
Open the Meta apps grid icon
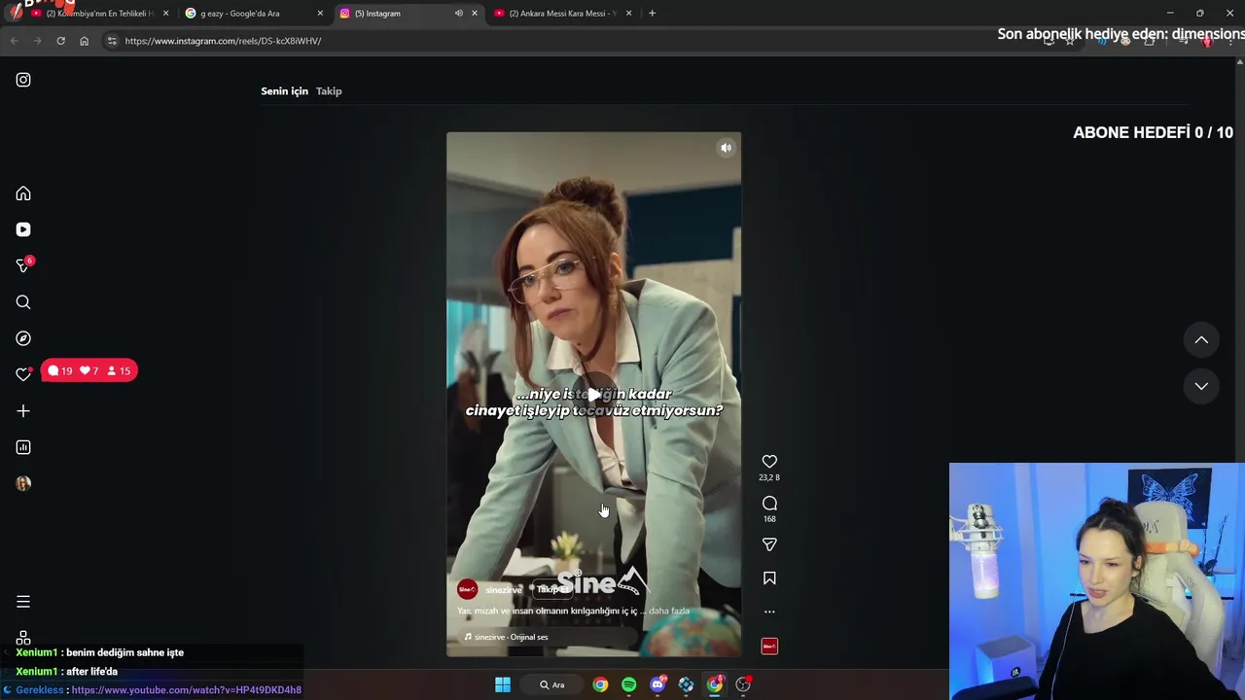pos(23,638)
